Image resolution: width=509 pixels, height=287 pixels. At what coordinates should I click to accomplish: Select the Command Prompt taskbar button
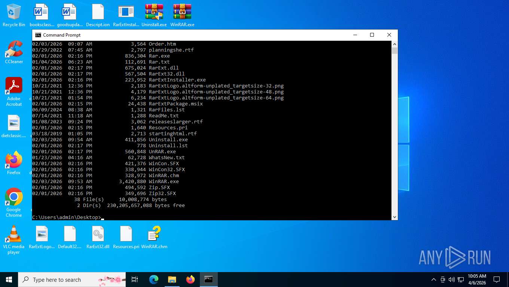click(208, 280)
